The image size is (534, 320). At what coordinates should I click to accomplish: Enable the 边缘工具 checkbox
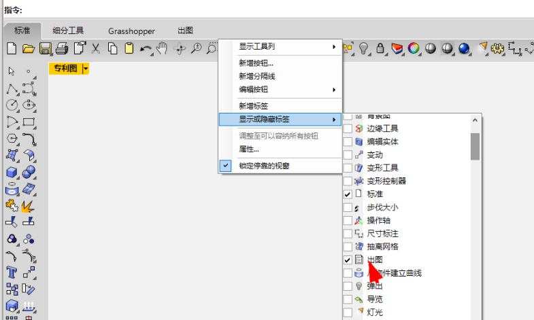(348, 128)
